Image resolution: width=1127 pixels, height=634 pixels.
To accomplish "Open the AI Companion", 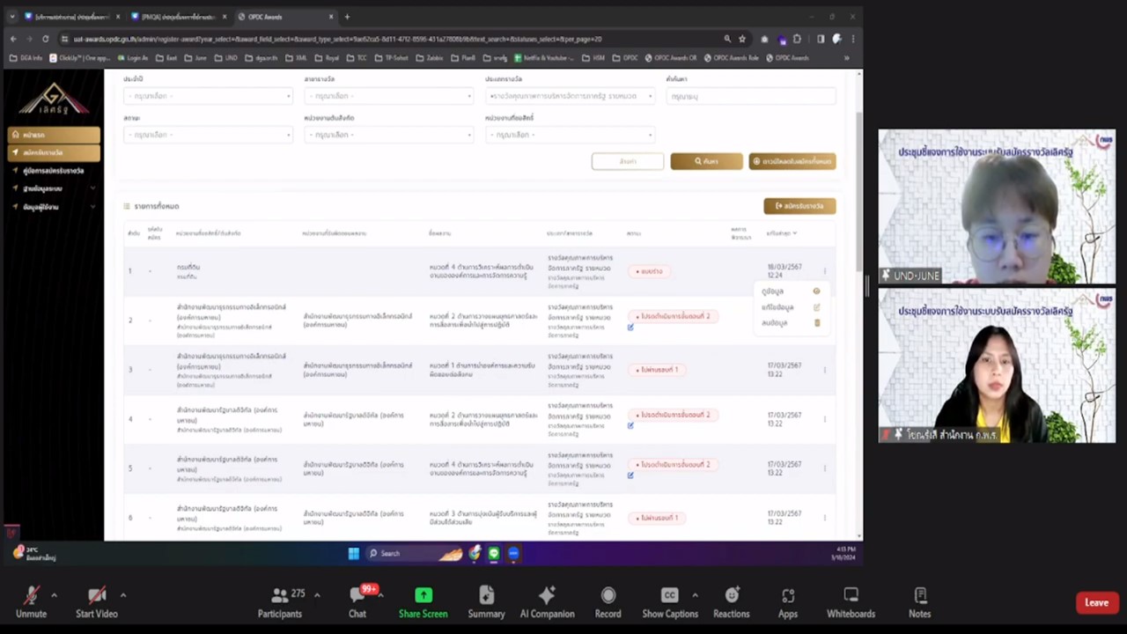I will [x=547, y=596].
